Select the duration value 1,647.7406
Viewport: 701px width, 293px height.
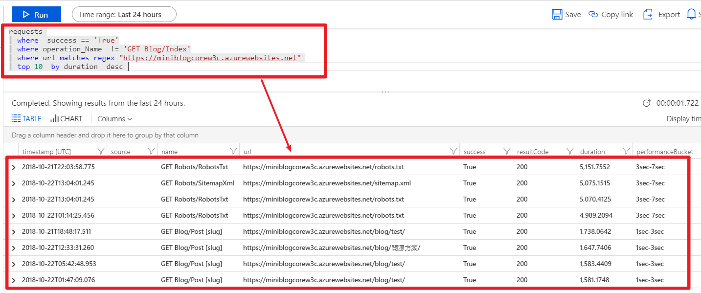tap(595, 248)
